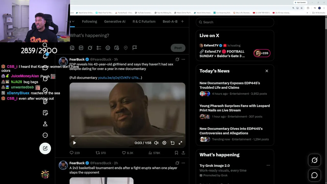Mute the video using the speaker icon
The image size is (327, 184).
pos(156,143)
